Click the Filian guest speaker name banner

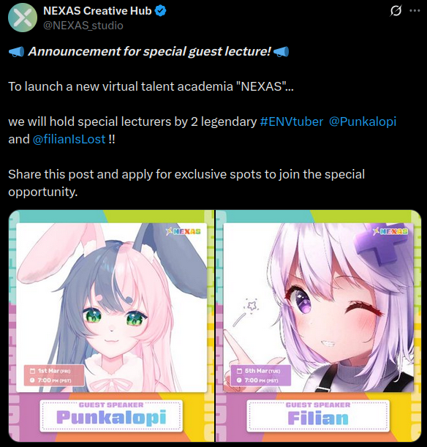[x=318, y=416]
